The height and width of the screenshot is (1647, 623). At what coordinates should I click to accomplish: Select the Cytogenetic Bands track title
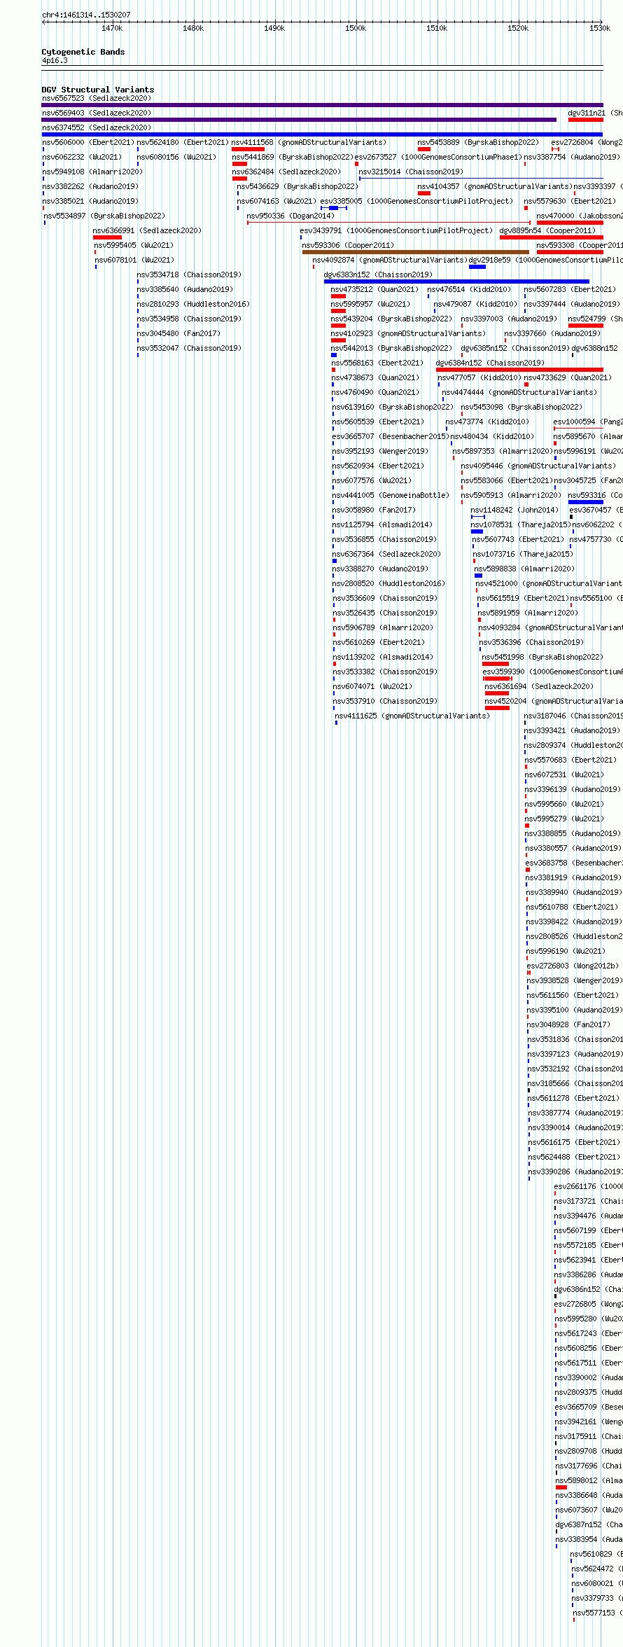tap(83, 52)
